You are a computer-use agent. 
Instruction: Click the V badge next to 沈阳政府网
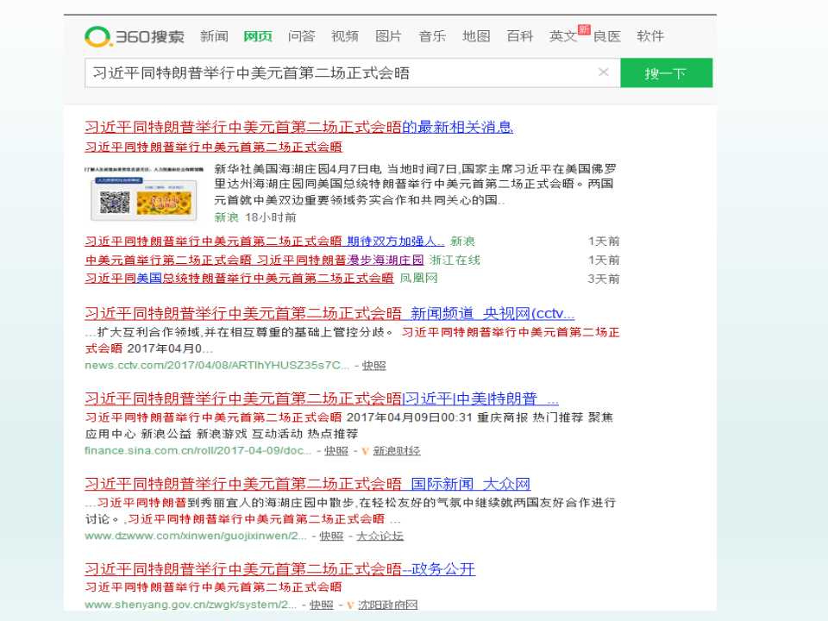click(349, 605)
